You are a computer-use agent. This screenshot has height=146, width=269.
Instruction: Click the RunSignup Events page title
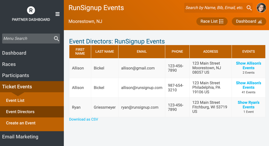click(96, 8)
